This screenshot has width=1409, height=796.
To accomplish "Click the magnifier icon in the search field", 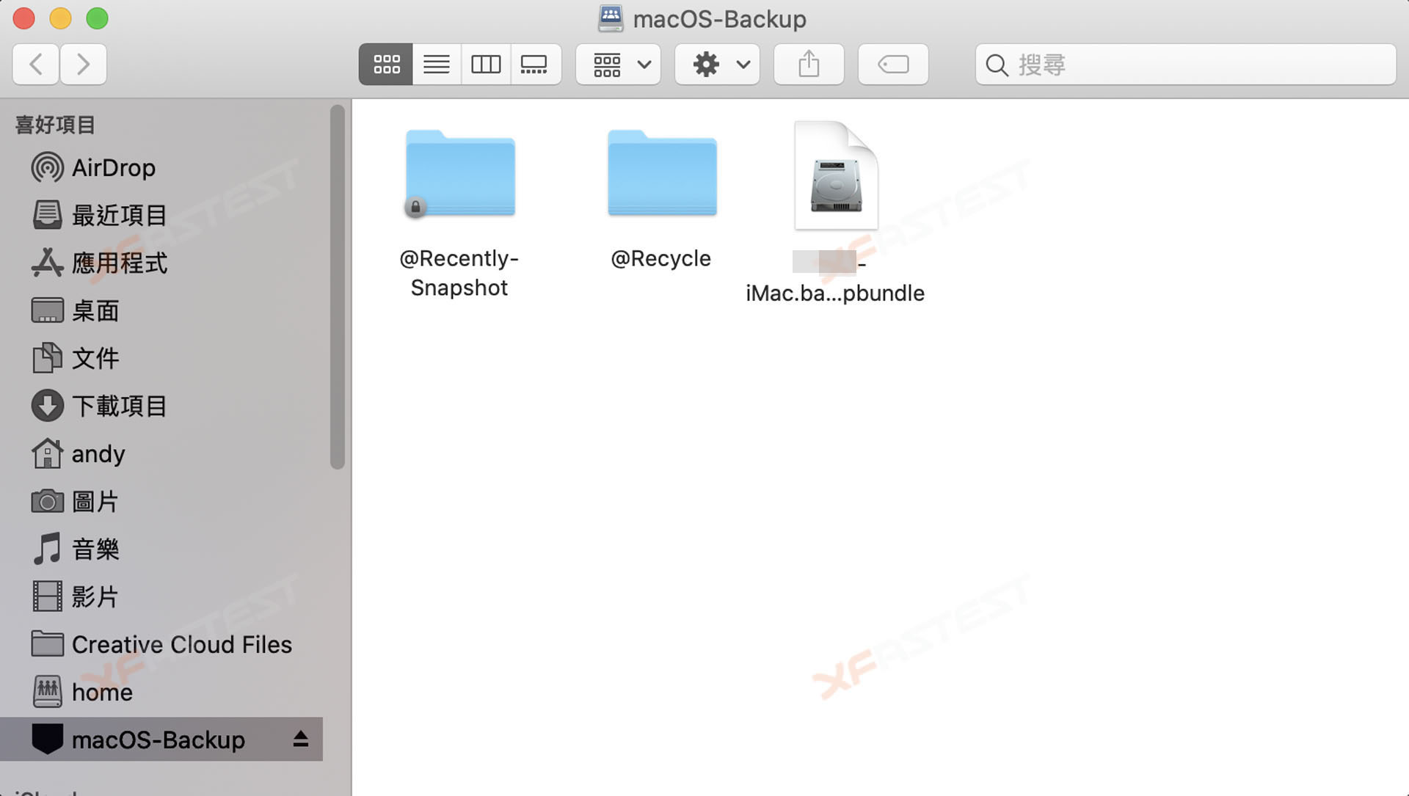I will [997, 65].
